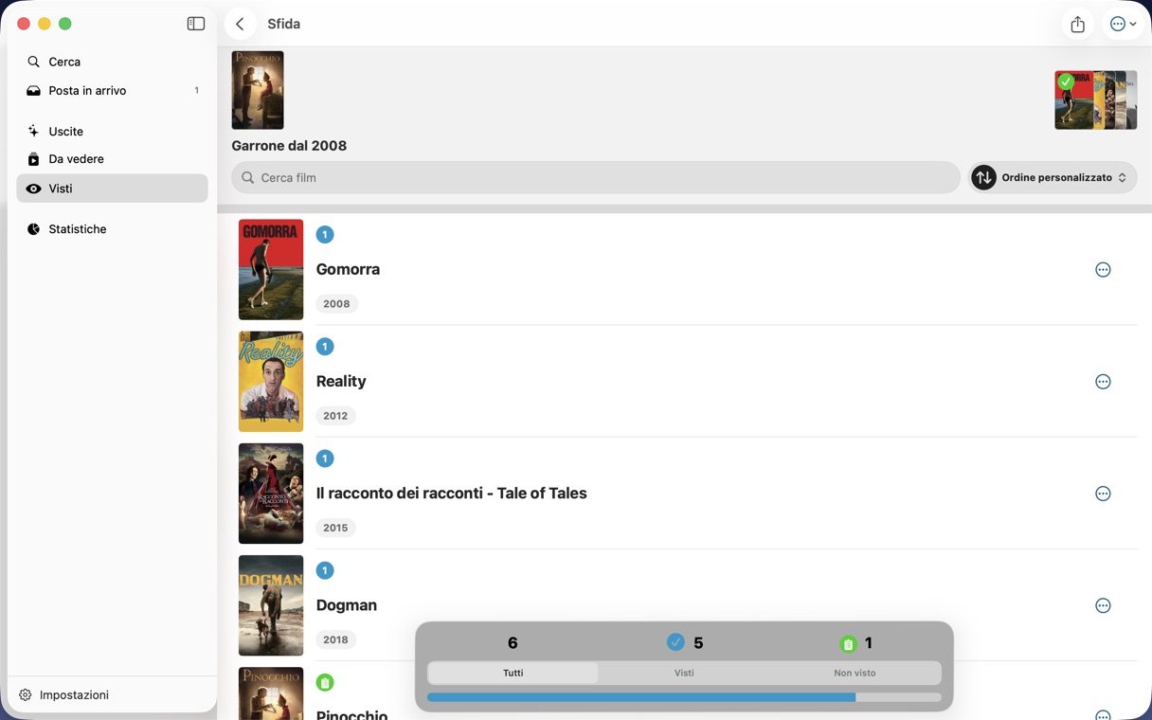Image resolution: width=1152 pixels, height=720 pixels.
Task: Open the top-right more options menu
Action: click(x=1123, y=25)
